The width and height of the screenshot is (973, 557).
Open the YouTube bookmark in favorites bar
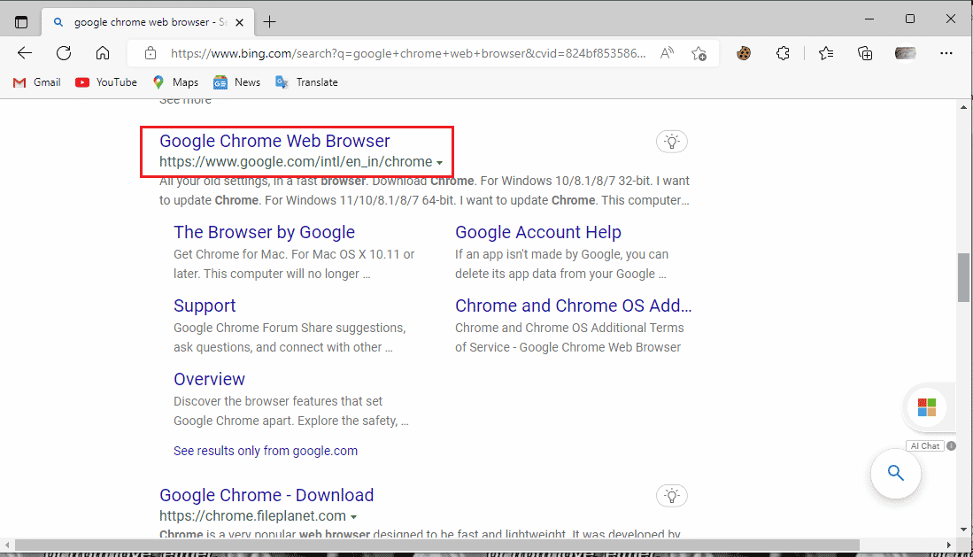(x=106, y=82)
